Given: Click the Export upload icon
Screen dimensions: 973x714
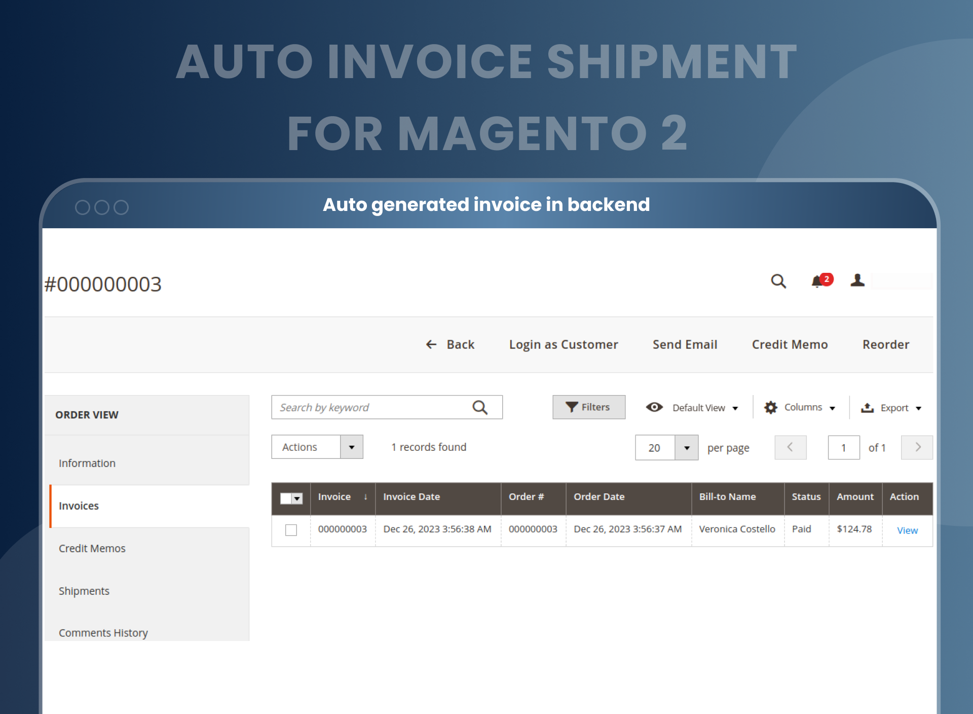Looking at the screenshot, I should point(867,407).
